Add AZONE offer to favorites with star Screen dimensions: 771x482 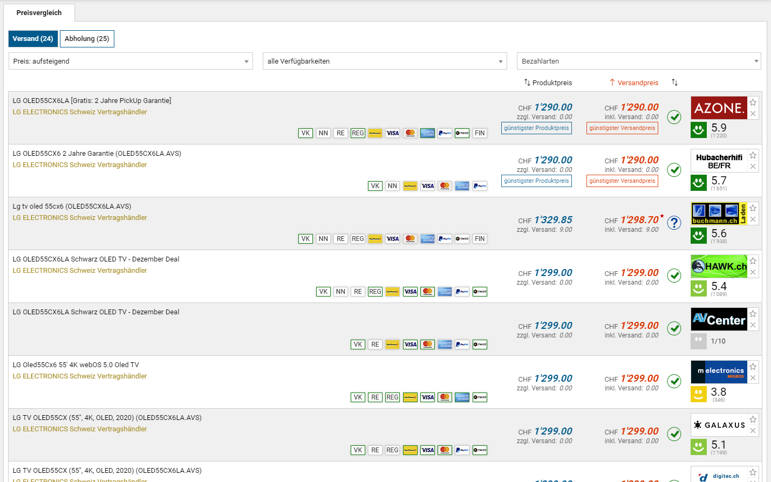coord(753,102)
